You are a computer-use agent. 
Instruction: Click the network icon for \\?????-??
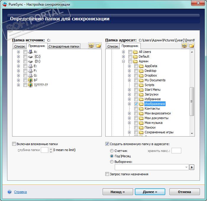click(30, 85)
